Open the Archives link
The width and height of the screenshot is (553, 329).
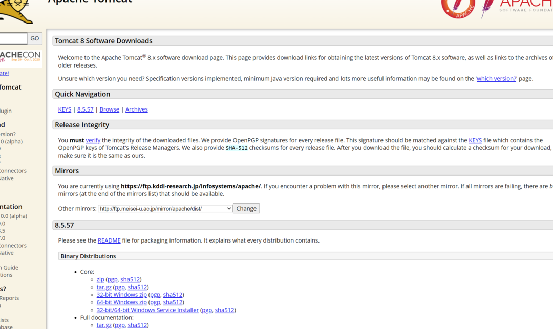click(136, 109)
